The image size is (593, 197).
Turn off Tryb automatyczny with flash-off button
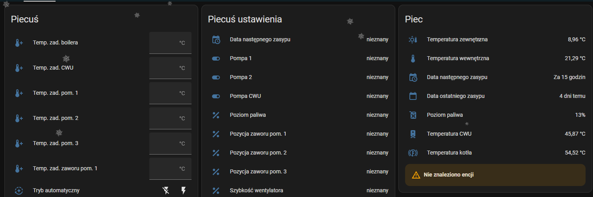tap(166, 191)
